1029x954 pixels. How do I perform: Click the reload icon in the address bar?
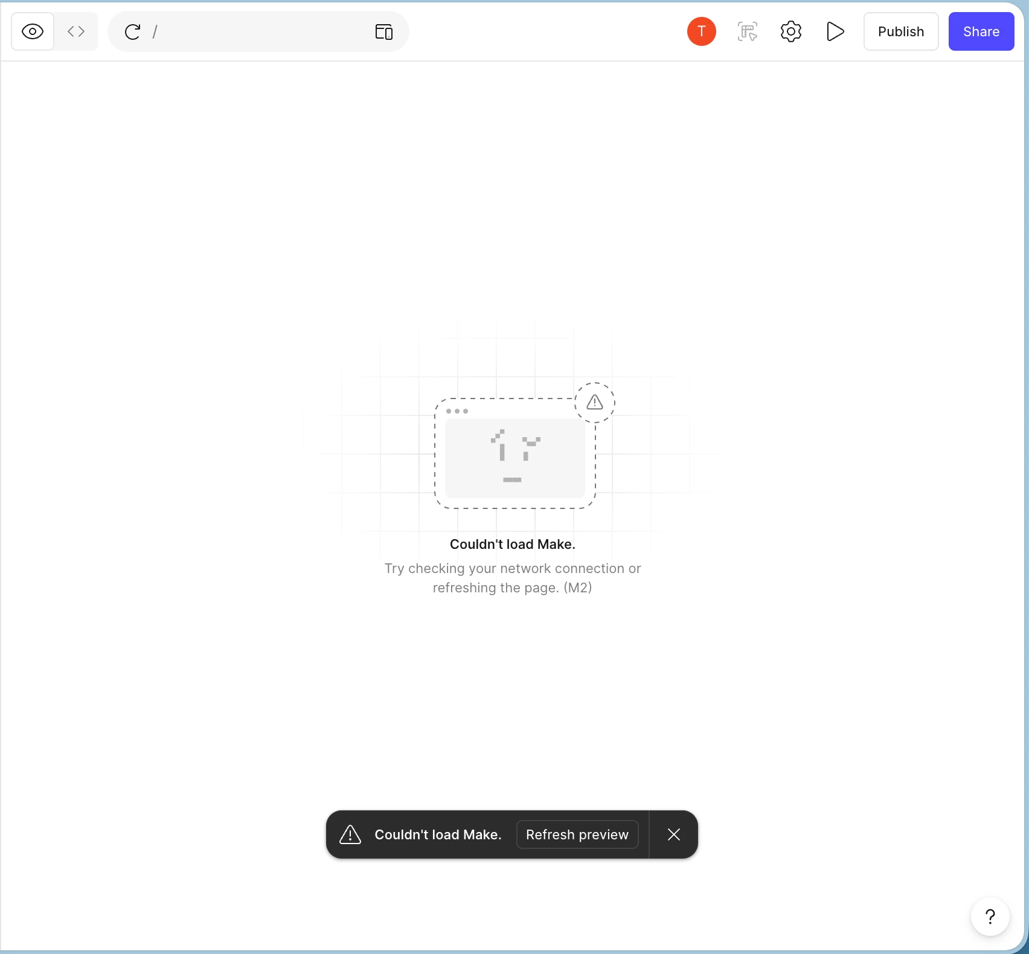pos(132,31)
